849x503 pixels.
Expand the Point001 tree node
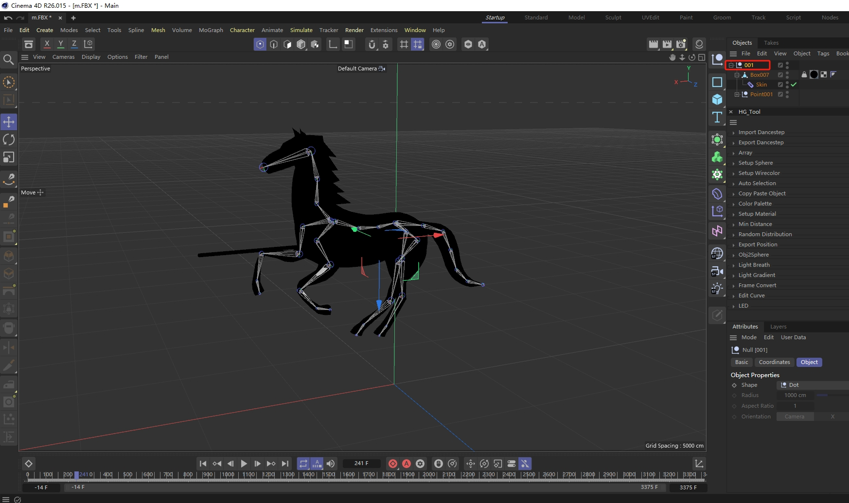click(737, 94)
